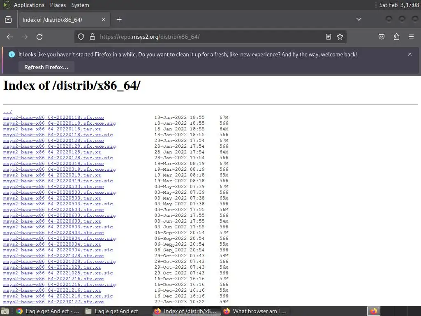Download msys2-base-x86_64-20220603.tar.xz
The image size is (421, 316).
(52, 221)
